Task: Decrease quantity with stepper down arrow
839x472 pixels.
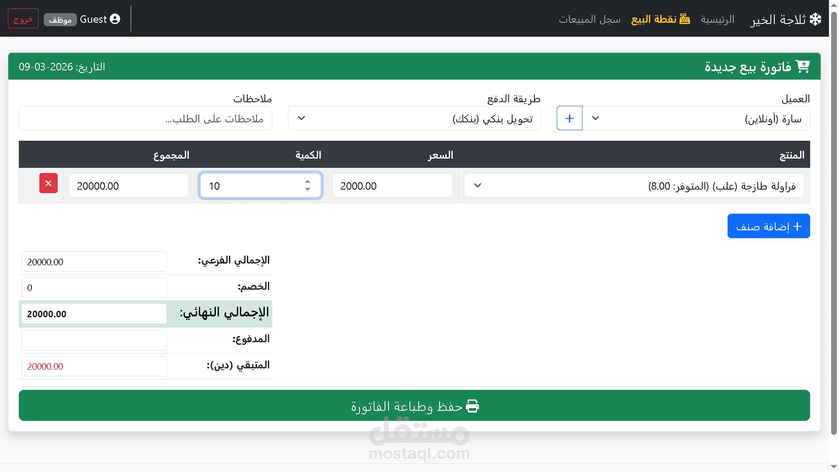Action: 308,190
